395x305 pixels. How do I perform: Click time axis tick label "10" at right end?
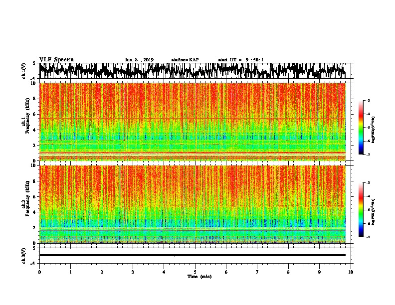coord(351,272)
